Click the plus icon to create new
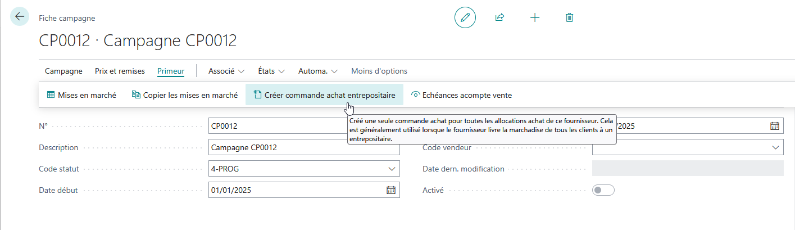795x230 pixels. pyautogui.click(x=535, y=17)
